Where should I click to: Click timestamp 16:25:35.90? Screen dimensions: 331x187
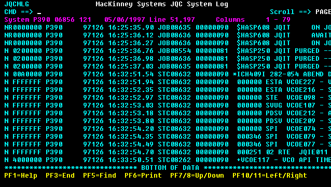pyautogui.click(x=131, y=28)
